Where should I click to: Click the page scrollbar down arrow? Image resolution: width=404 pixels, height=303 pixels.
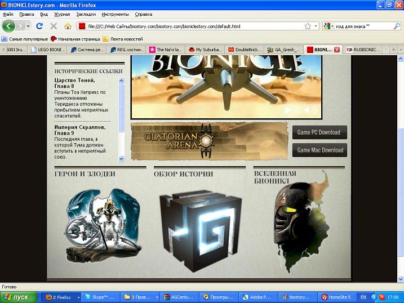tap(401, 279)
